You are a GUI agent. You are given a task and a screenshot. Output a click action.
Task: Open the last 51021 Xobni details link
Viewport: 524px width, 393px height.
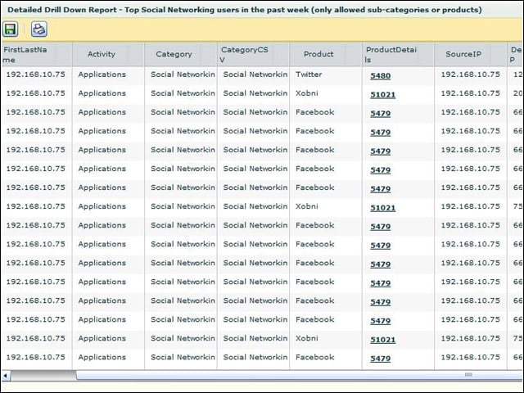[382, 340]
